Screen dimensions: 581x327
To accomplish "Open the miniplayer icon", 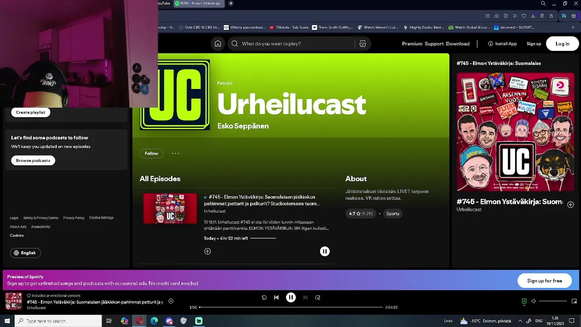I will [574, 301].
